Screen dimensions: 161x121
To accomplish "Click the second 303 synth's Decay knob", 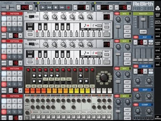I will pos(81,44).
